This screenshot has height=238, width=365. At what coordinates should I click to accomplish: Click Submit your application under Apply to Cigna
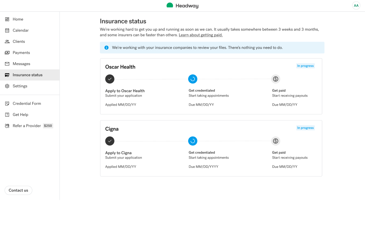point(123,158)
